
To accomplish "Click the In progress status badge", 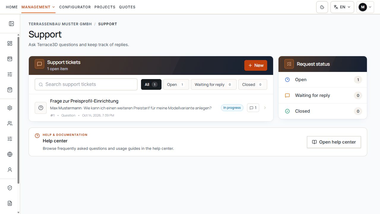I will (232, 108).
